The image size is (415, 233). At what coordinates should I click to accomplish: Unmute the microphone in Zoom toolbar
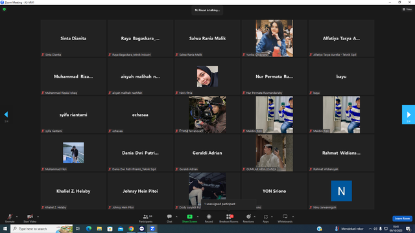[10, 218]
